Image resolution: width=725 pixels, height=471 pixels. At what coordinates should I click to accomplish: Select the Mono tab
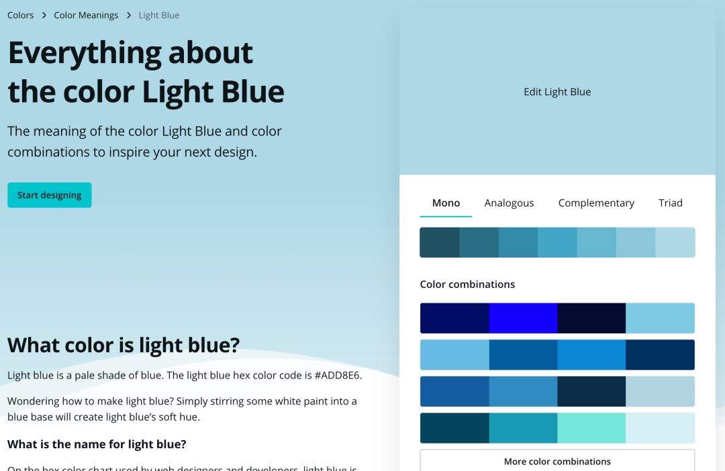click(x=446, y=203)
